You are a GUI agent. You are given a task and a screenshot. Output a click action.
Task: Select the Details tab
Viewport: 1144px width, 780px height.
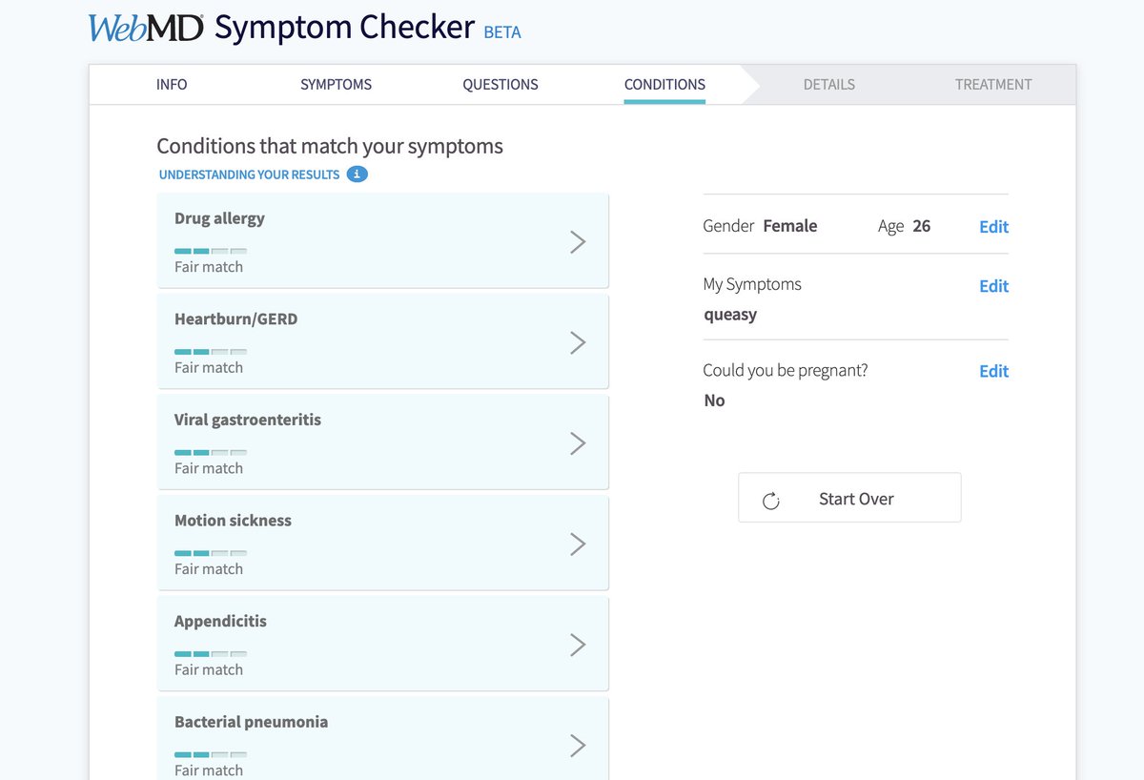tap(828, 84)
